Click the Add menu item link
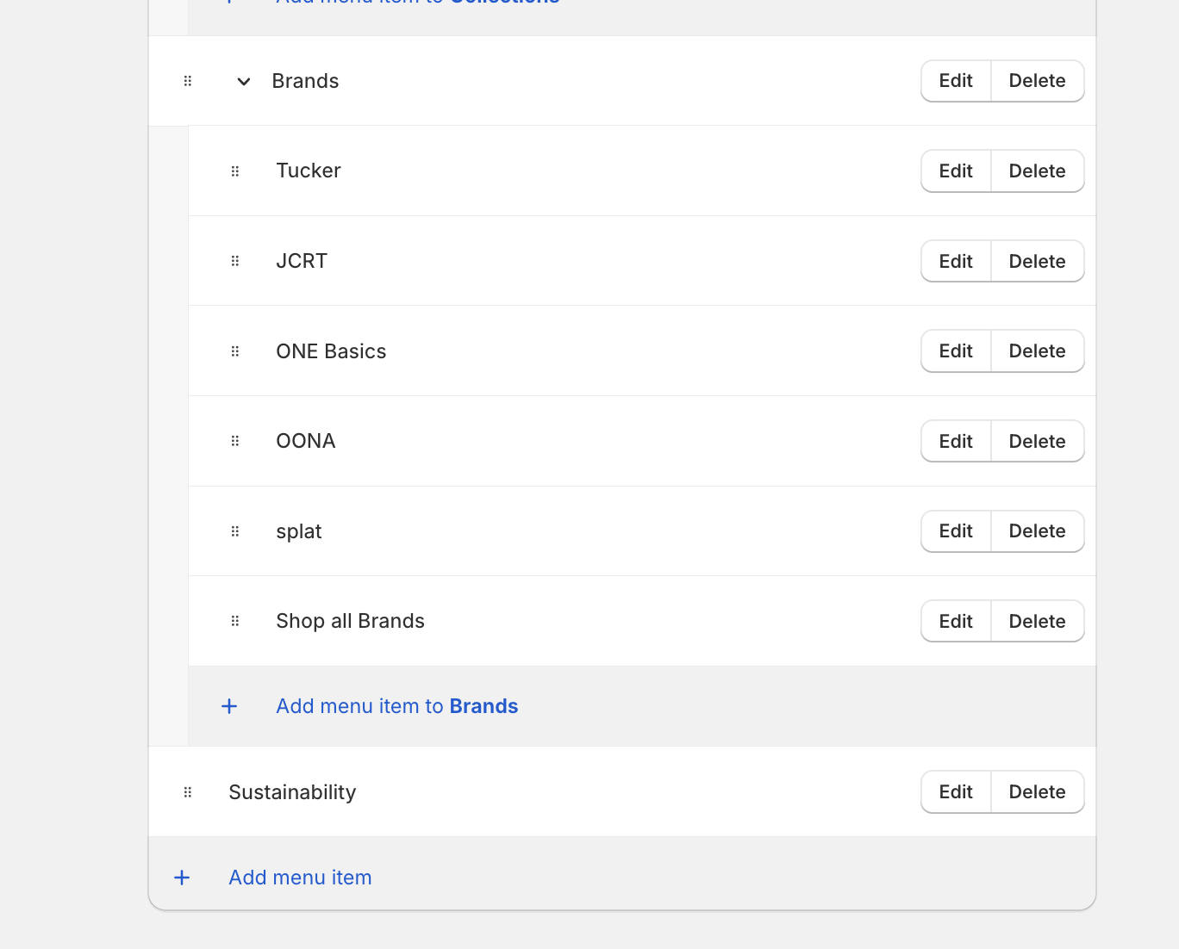Image resolution: width=1179 pixels, height=949 pixels. [x=300, y=878]
